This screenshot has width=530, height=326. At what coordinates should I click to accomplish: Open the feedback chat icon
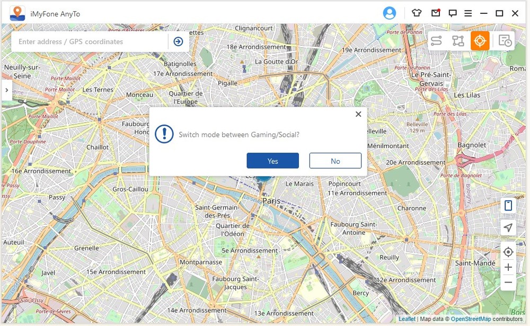pyautogui.click(x=452, y=13)
